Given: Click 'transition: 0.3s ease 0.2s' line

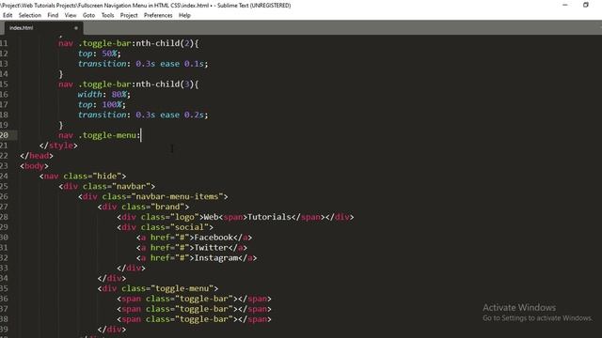Looking at the screenshot, I should 143,115.
